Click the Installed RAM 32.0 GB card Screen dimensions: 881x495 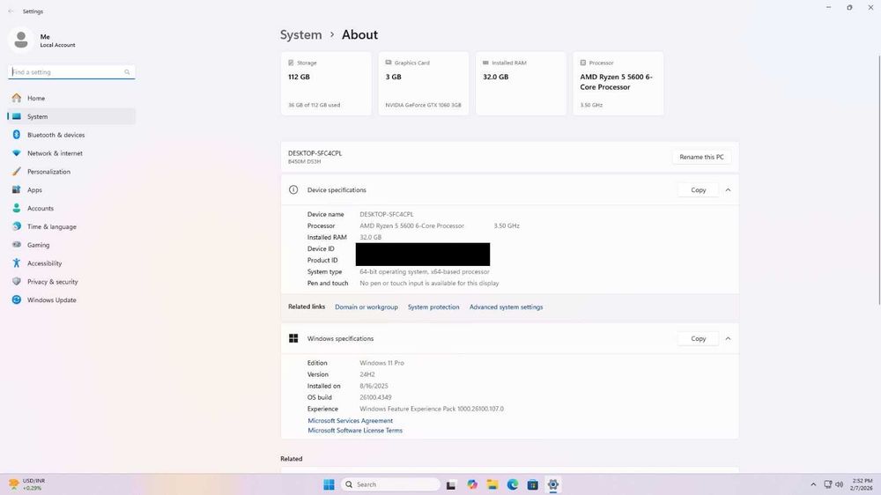521,84
